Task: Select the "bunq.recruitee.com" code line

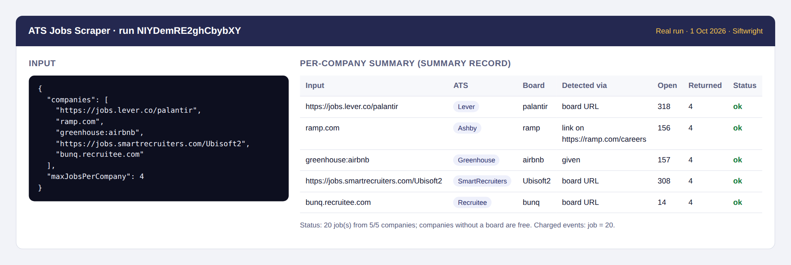Action: [x=99, y=154]
